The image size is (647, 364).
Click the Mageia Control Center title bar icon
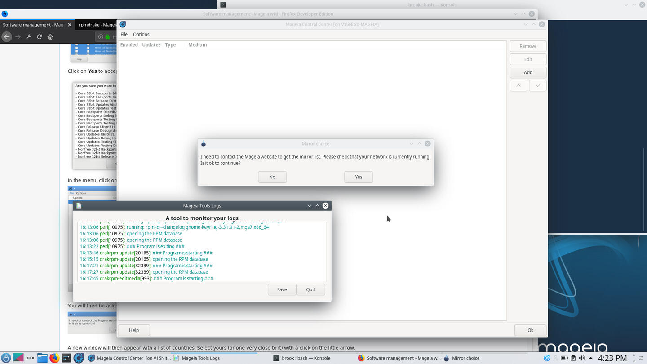pos(123,24)
